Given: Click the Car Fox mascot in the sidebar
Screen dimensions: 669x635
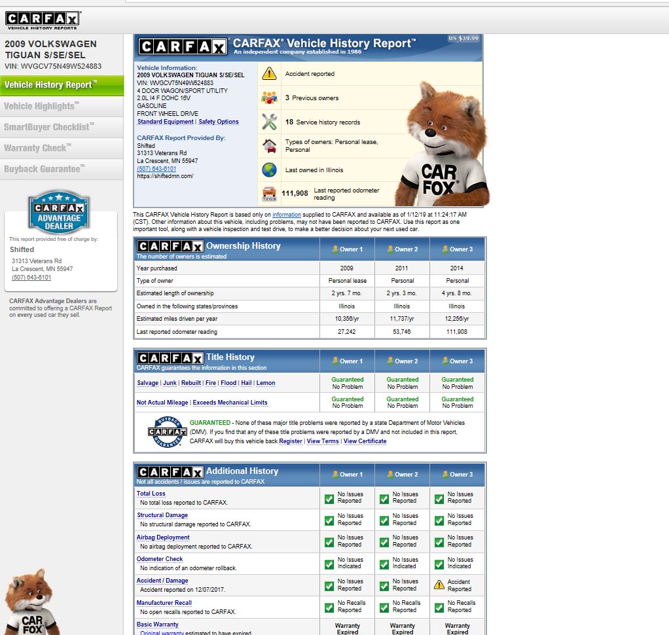Looking at the screenshot, I should tap(31, 602).
